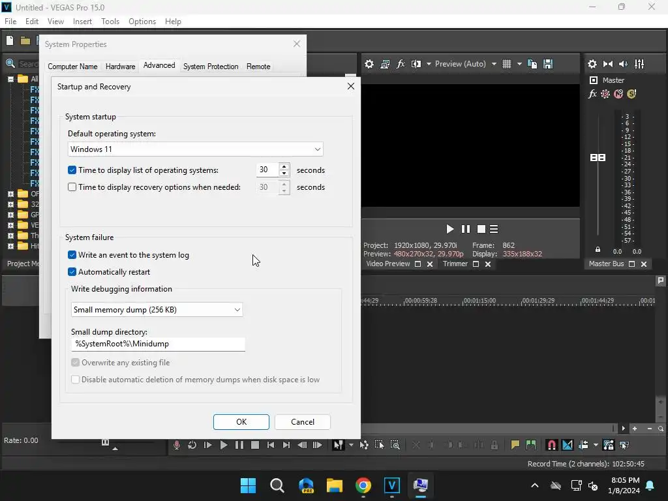Open the Insert menu in VEGAS

point(82,22)
